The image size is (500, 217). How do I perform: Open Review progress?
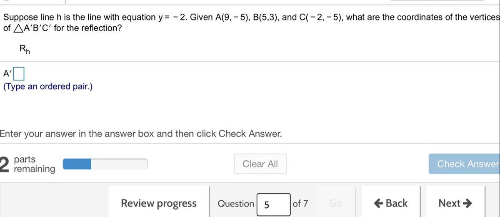coord(158,204)
